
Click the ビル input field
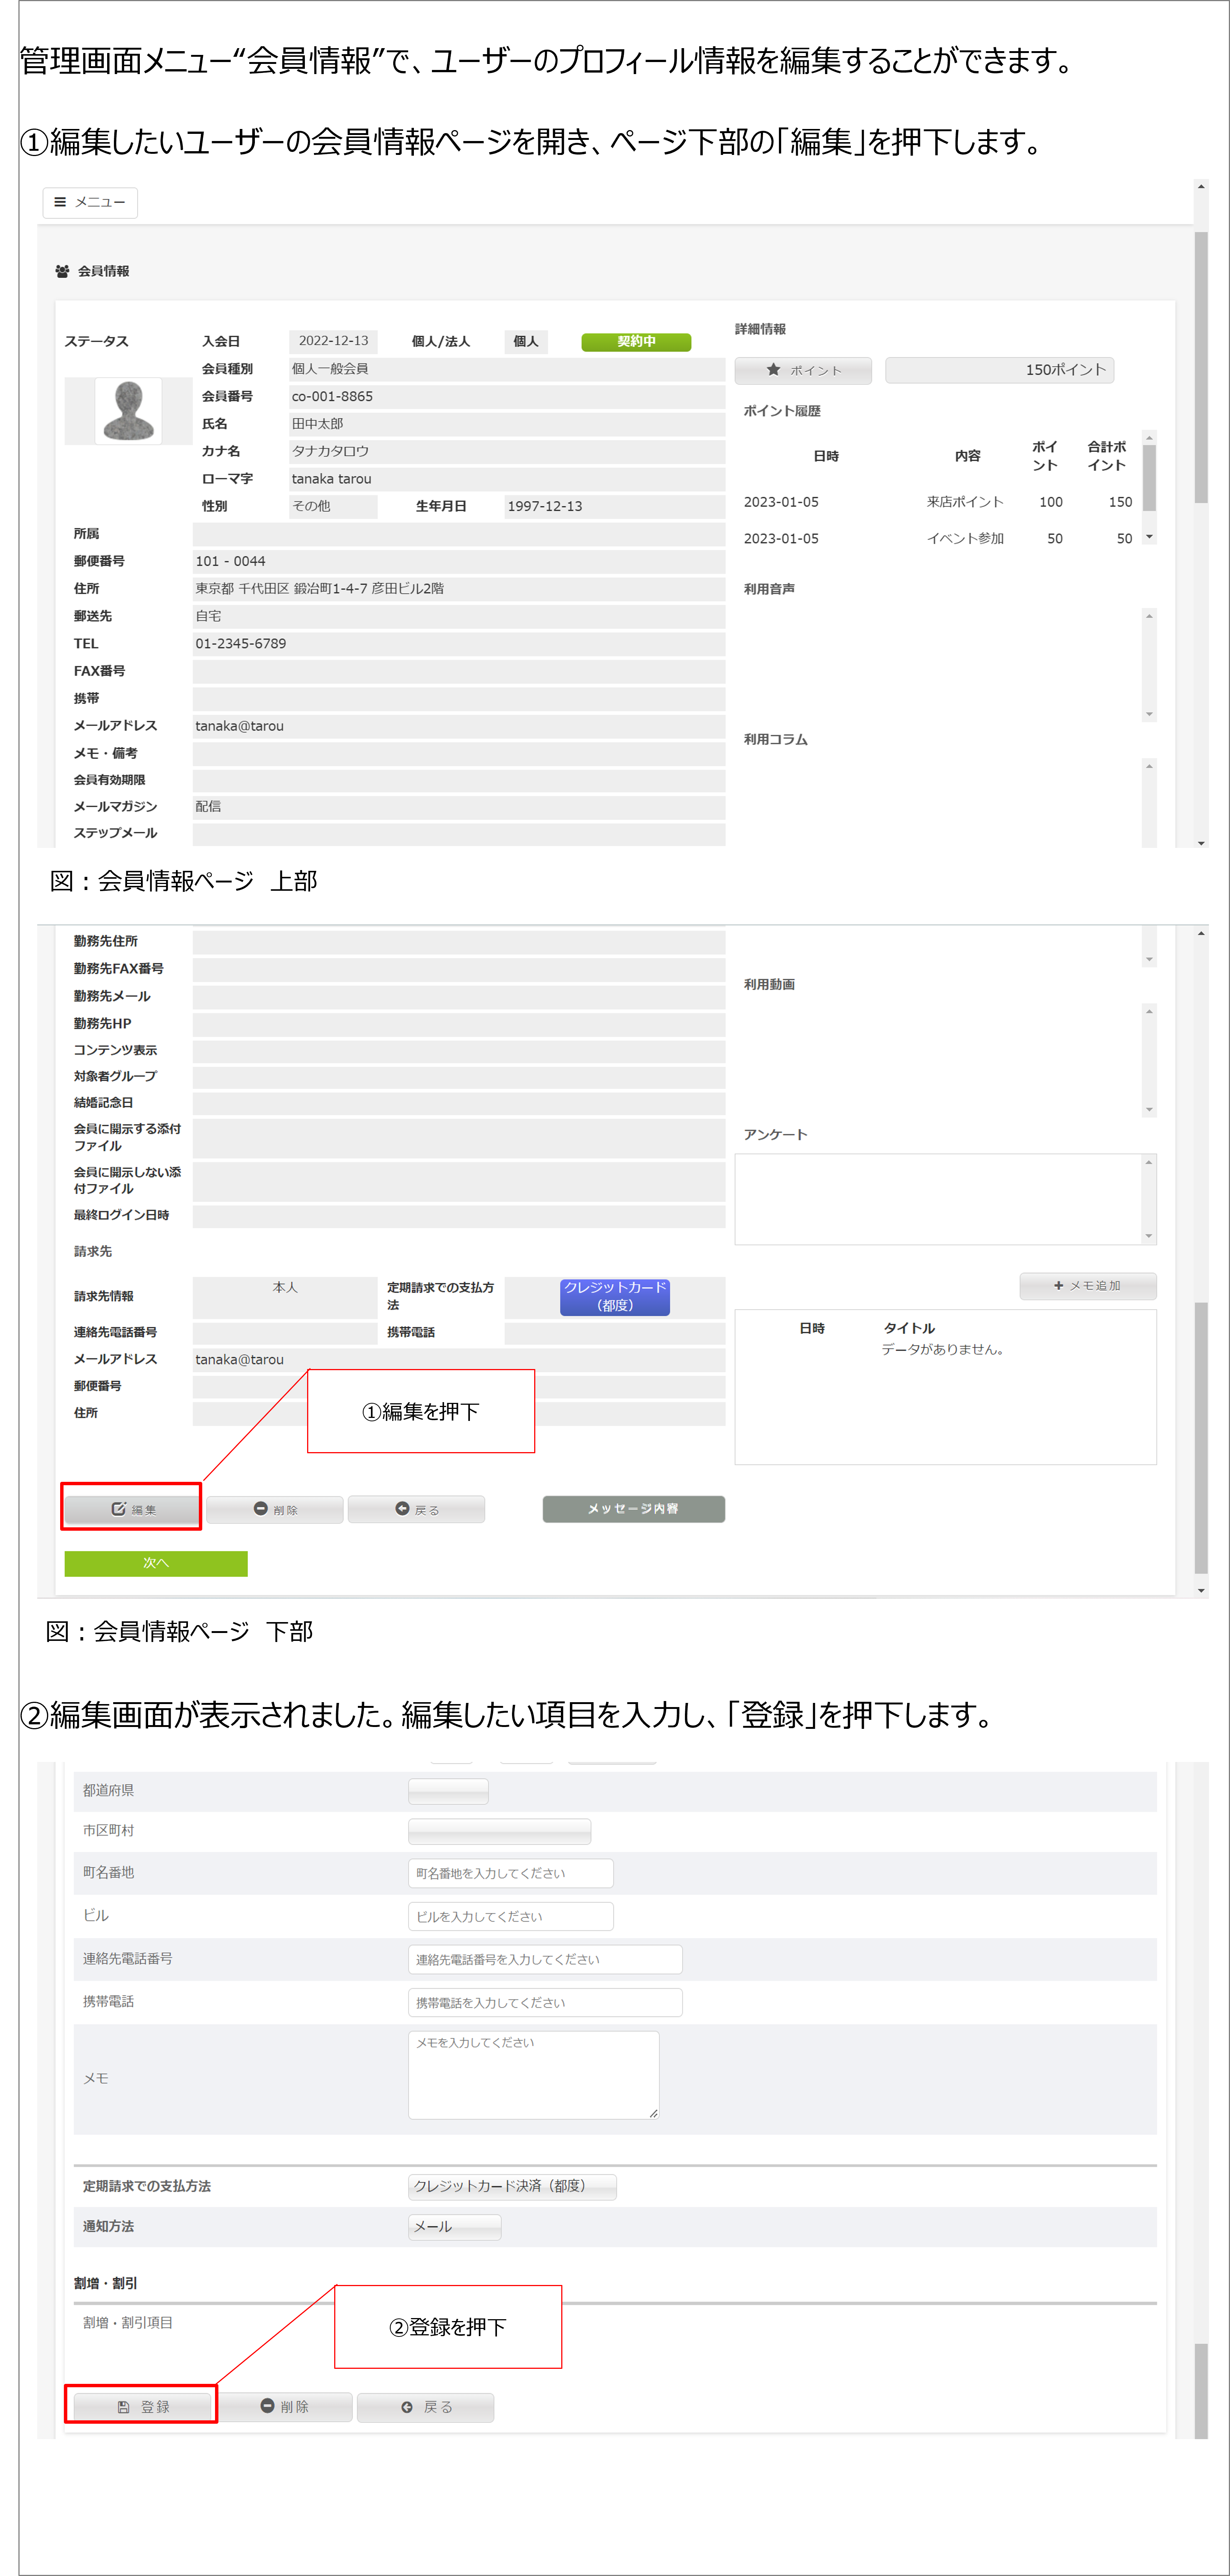pyautogui.click(x=510, y=1917)
